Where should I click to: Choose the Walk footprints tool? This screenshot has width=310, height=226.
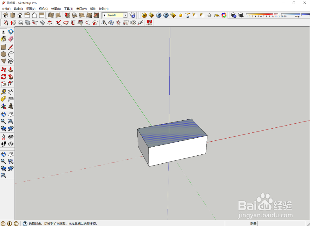tap(3, 144)
